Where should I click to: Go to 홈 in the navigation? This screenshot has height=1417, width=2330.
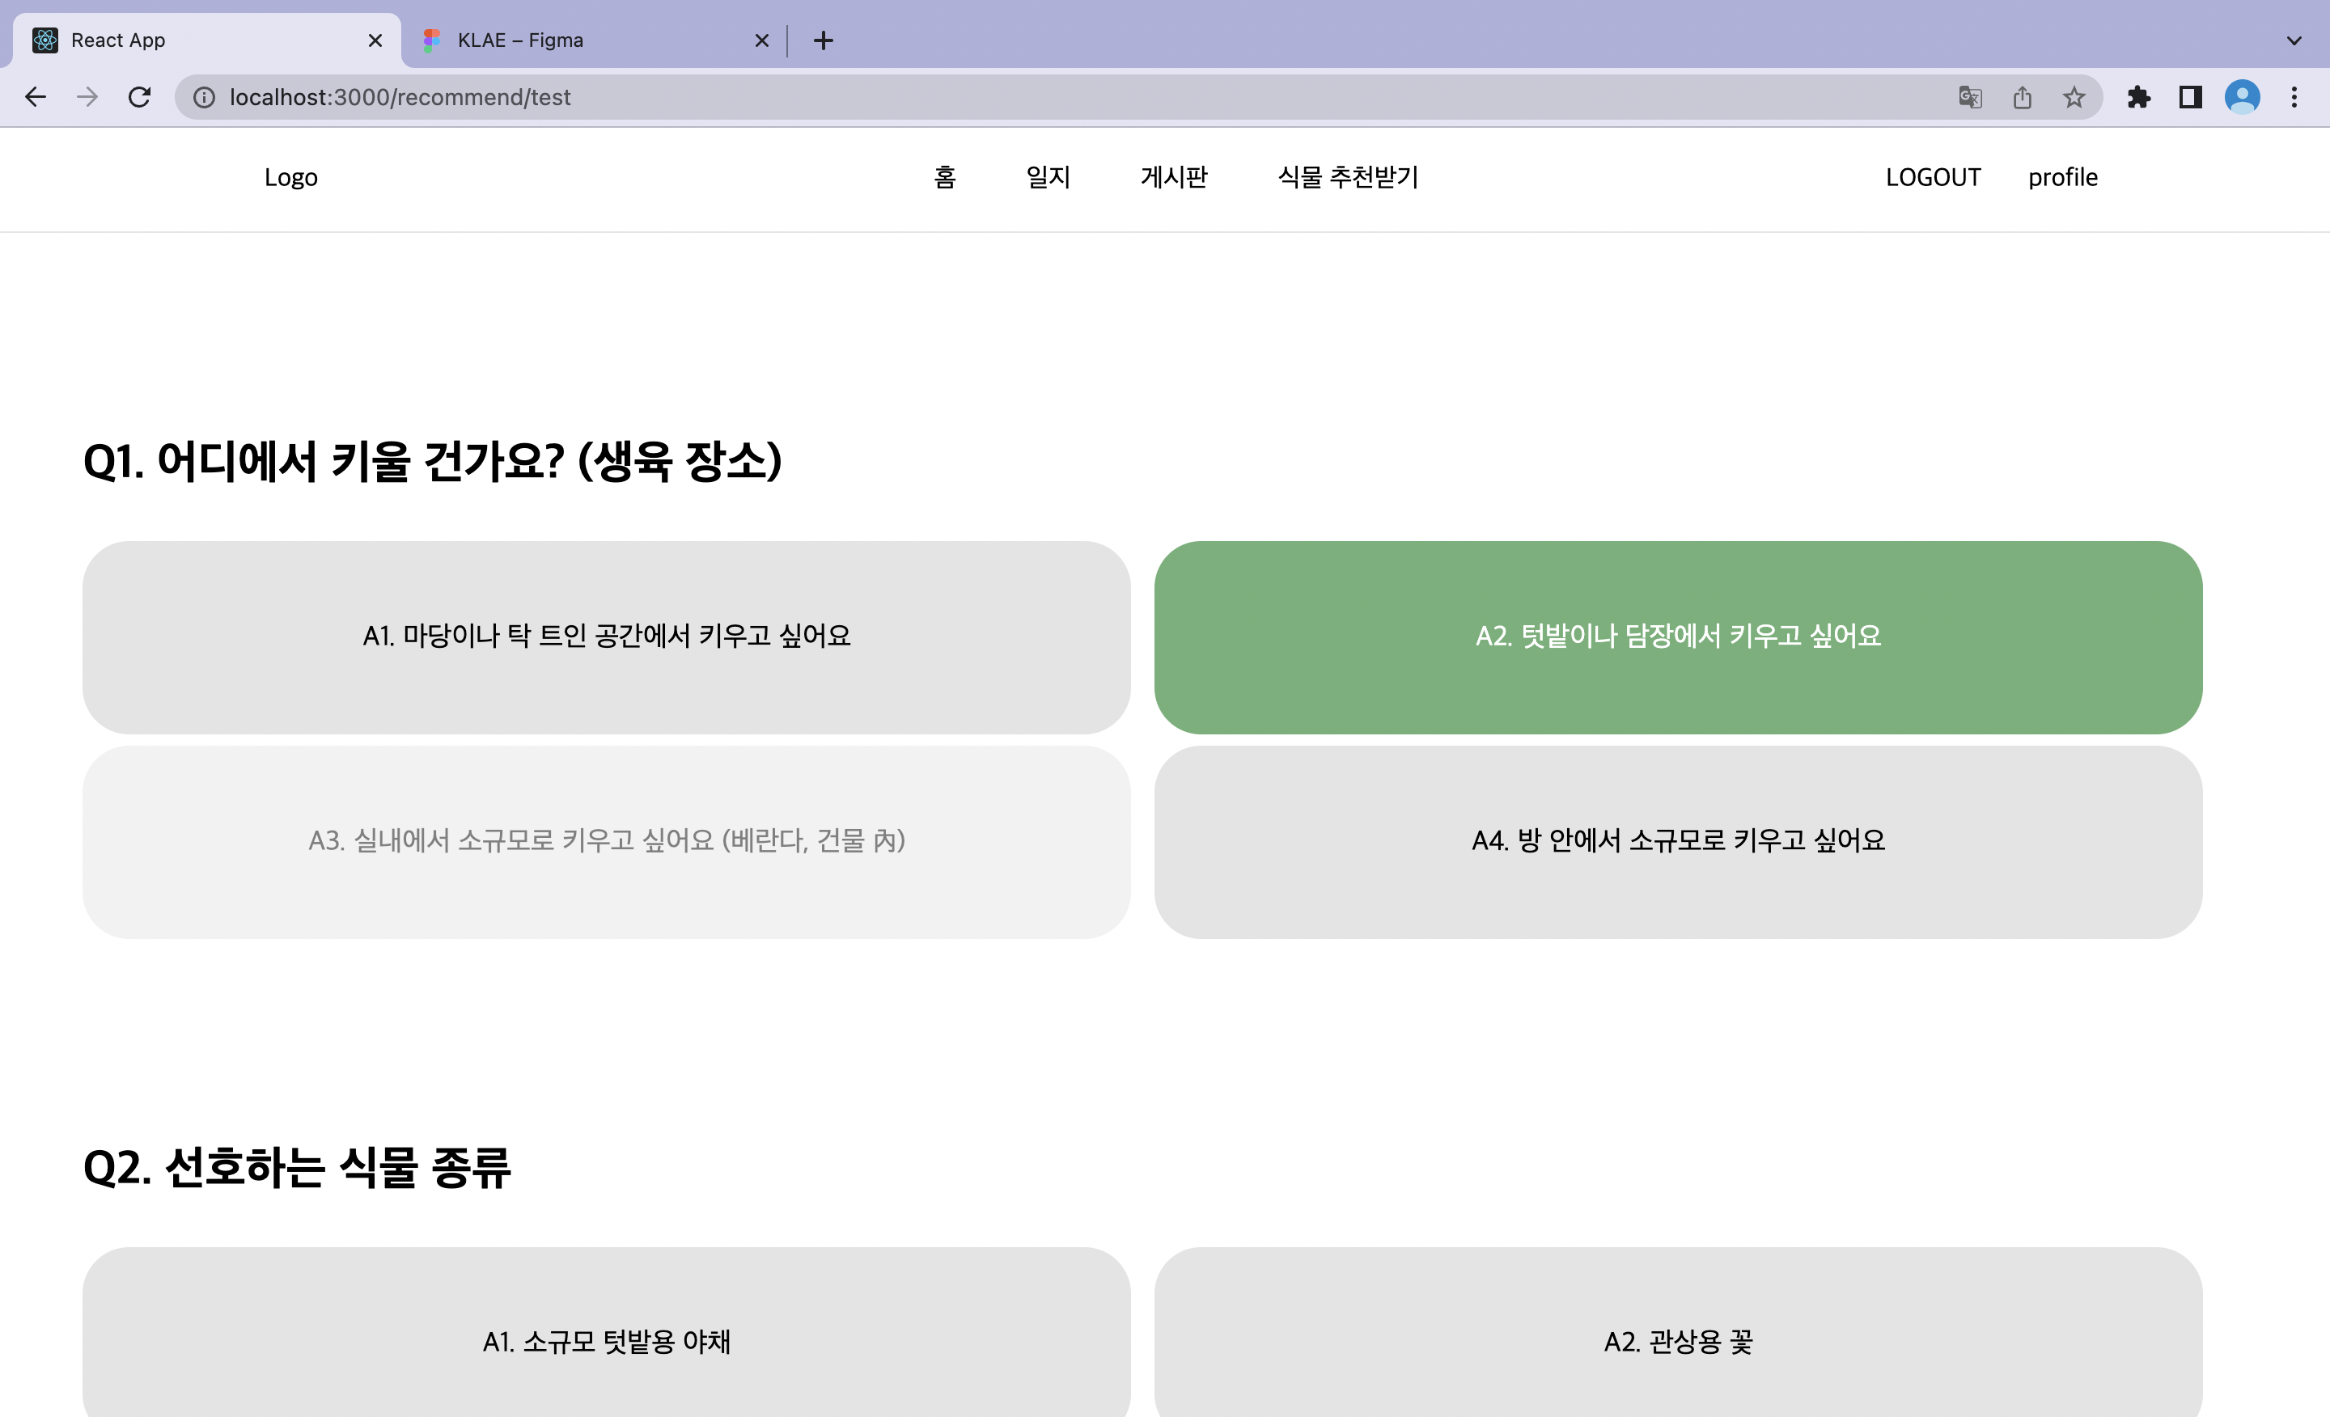(945, 177)
